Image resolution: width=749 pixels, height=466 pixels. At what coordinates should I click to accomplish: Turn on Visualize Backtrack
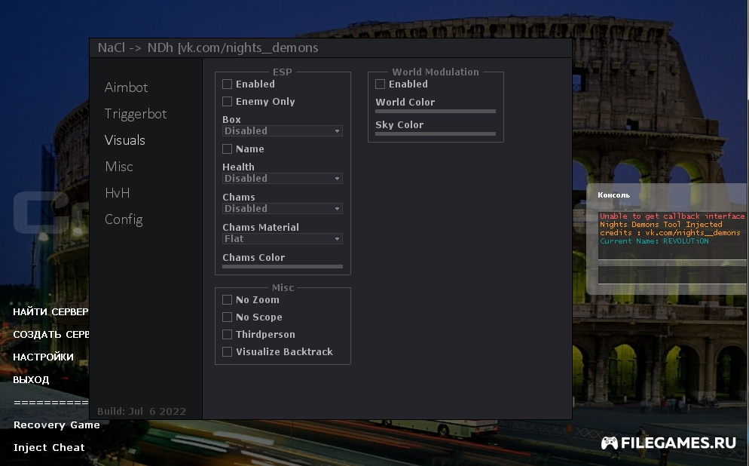point(228,352)
